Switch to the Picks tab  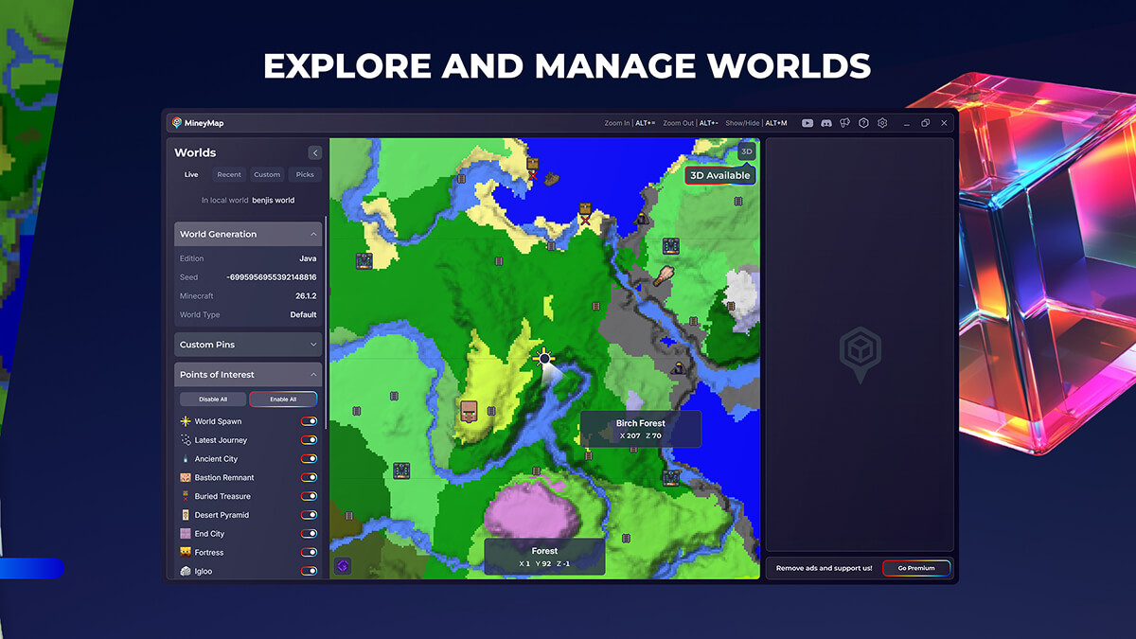pyautogui.click(x=305, y=174)
